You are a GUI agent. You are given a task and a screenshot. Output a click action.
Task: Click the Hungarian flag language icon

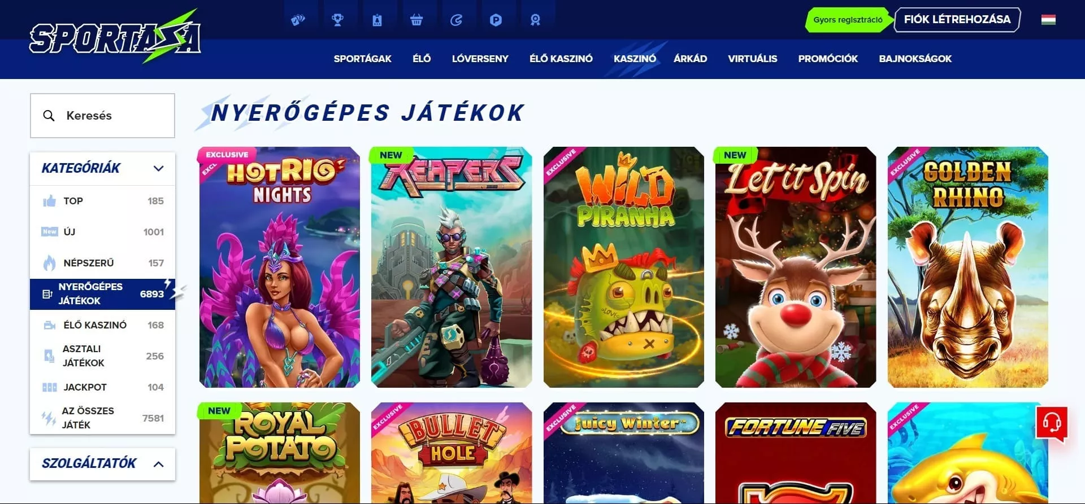[x=1048, y=20]
